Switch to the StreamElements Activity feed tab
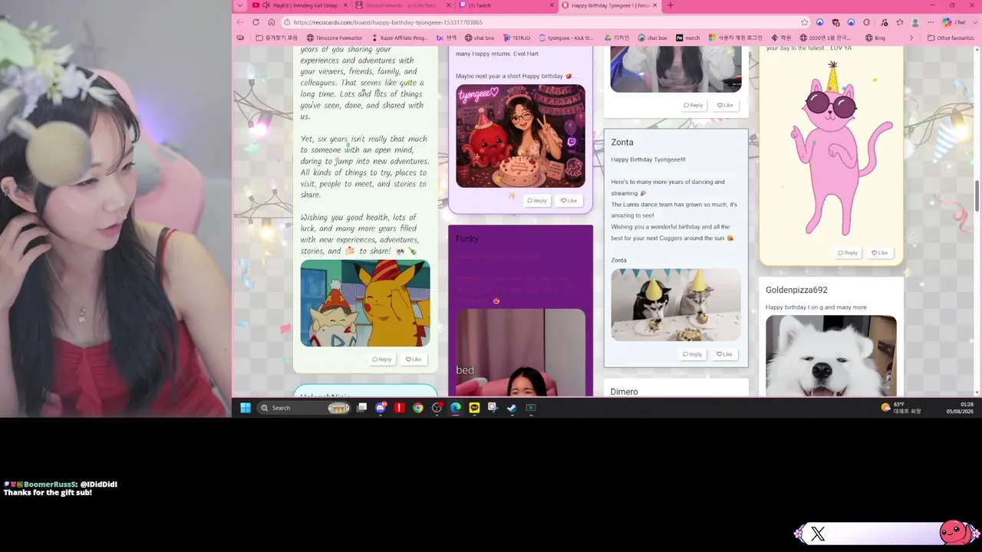Screen dimensions: 982x552 (x=403, y=5)
